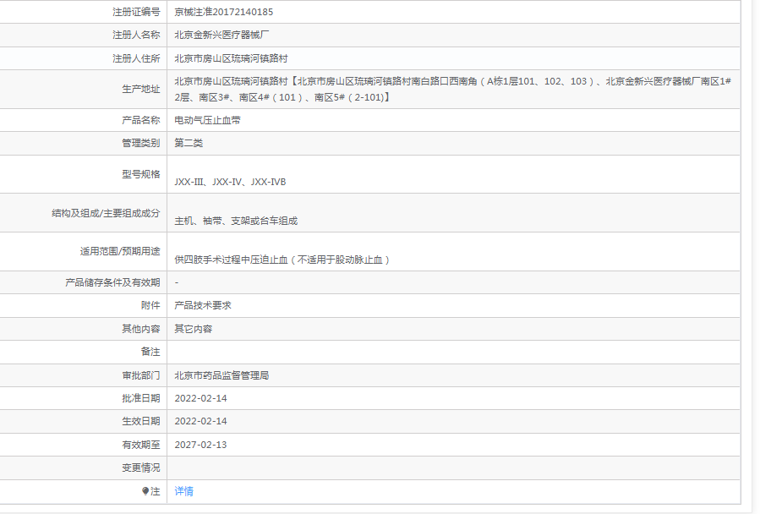
Task: Click effective date value in 生效日期 row
Action: 200,421
